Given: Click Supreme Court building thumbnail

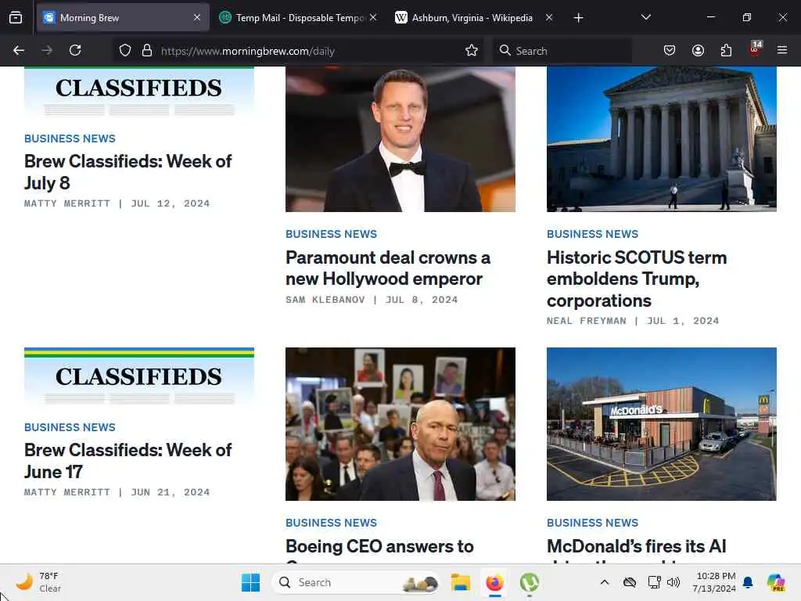Looking at the screenshot, I should (x=662, y=139).
